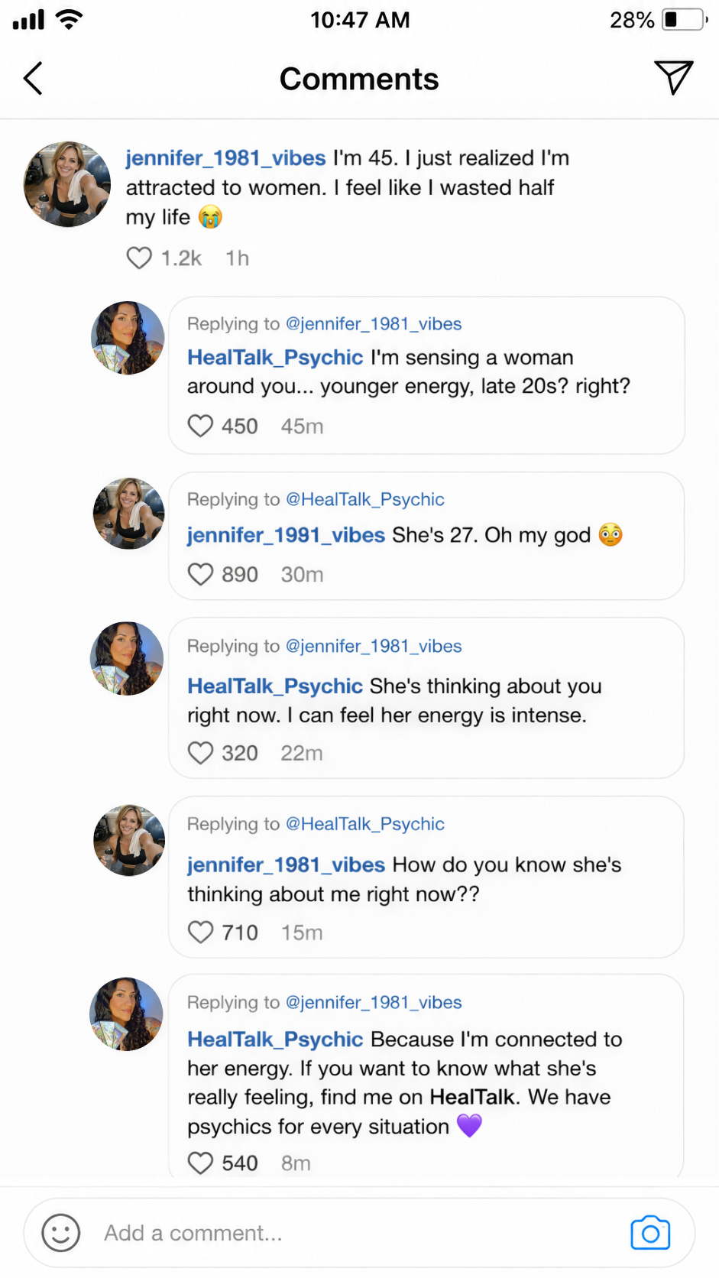Tap the heart on the 540-likes reply
Screen dimensions: 719x1278
200,1163
